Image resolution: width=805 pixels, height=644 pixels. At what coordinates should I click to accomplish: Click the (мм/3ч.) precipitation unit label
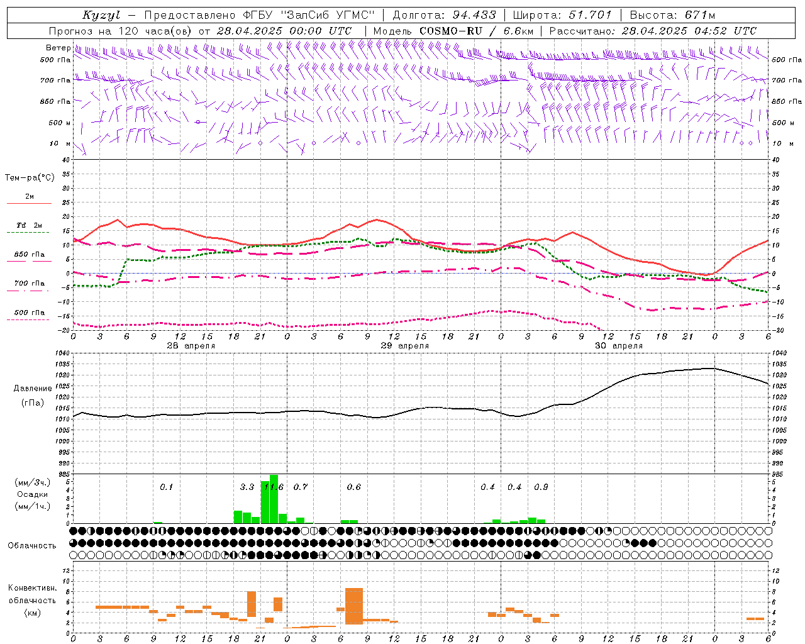click(32, 482)
